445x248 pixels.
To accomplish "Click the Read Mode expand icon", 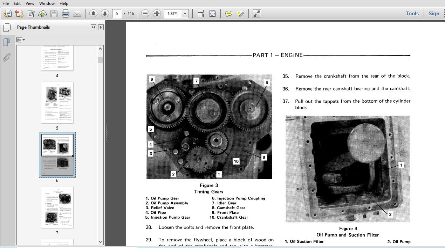I will (x=257, y=14).
